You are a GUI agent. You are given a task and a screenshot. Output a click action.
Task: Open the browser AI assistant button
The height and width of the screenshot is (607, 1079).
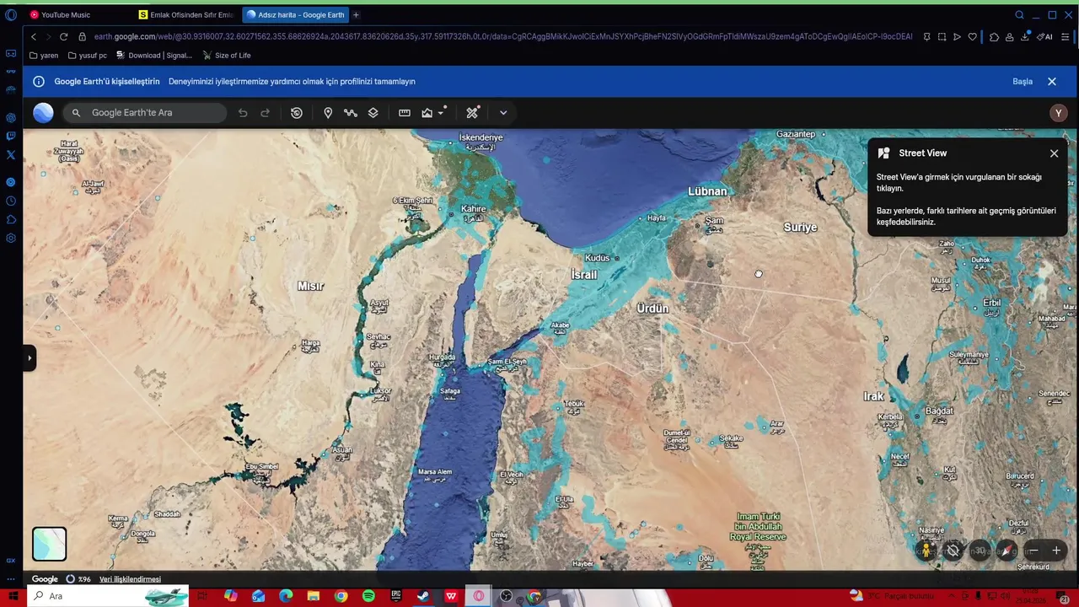(1045, 36)
